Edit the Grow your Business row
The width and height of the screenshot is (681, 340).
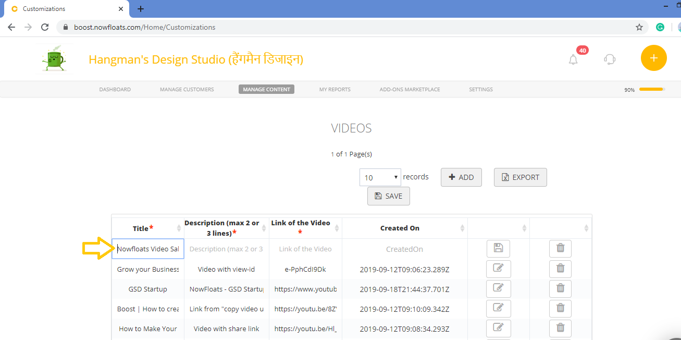point(498,269)
